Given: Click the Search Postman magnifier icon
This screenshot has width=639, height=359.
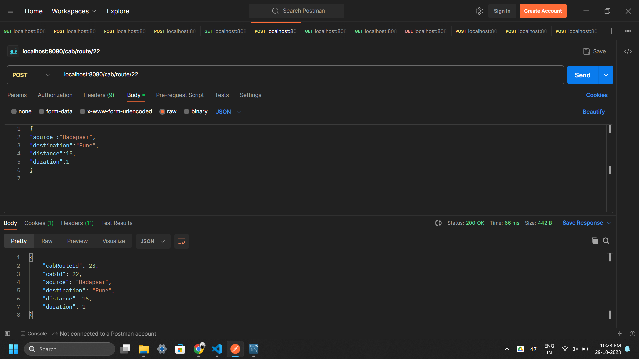Looking at the screenshot, I should pyautogui.click(x=275, y=11).
